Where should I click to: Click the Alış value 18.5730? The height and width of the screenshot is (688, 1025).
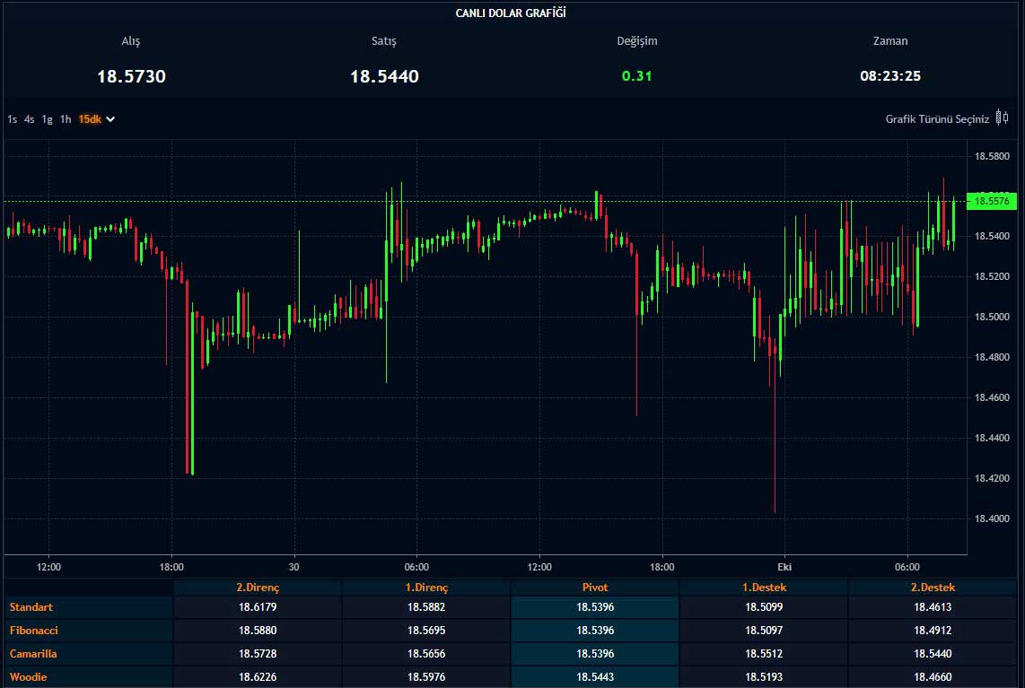point(131,76)
